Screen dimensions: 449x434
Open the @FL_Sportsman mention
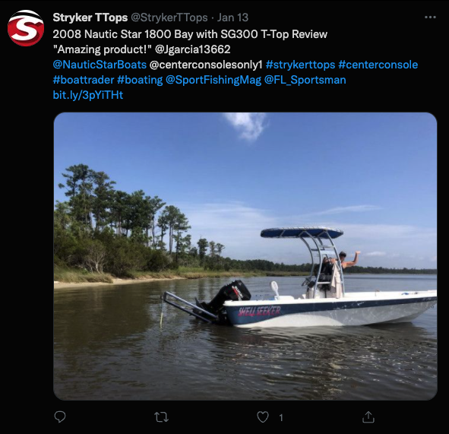pyautogui.click(x=305, y=80)
